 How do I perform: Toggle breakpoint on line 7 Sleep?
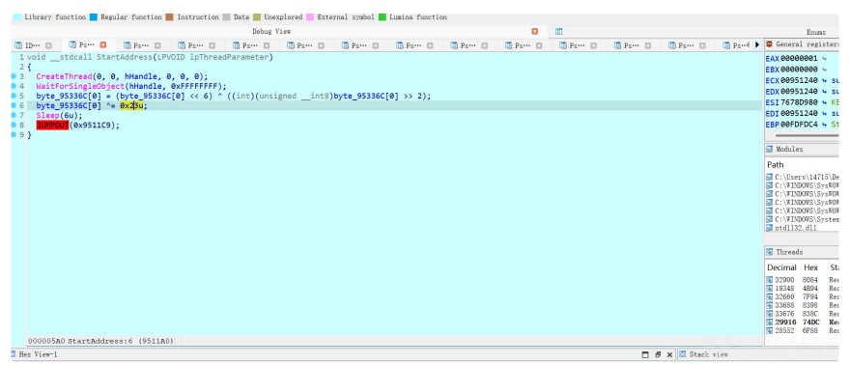click(x=14, y=115)
